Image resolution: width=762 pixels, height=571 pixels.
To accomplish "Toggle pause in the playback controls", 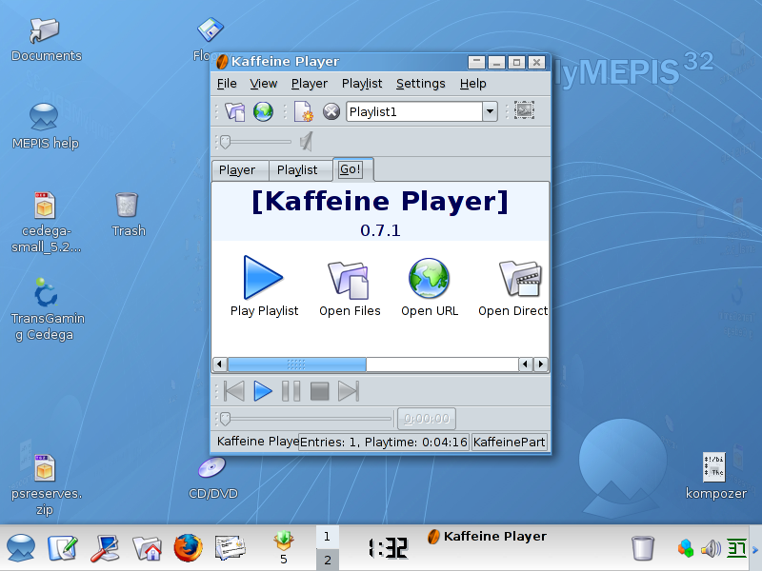I will [x=291, y=391].
